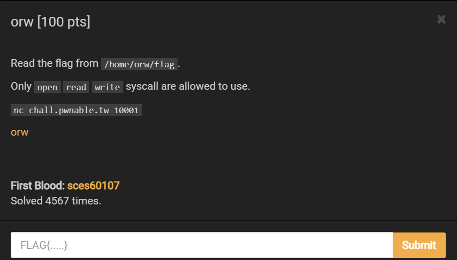Click the 'Read the flag from' sentence
457x260 pixels.
pyautogui.click(x=55, y=63)
